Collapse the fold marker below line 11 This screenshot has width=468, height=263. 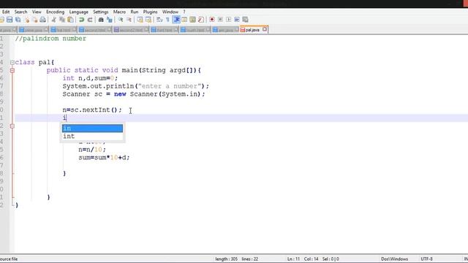coord(12,126)
